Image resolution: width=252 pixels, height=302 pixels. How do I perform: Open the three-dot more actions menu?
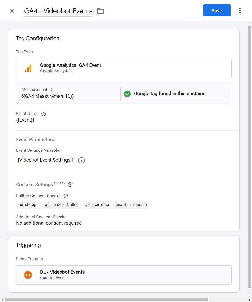(x=240, y=11)
